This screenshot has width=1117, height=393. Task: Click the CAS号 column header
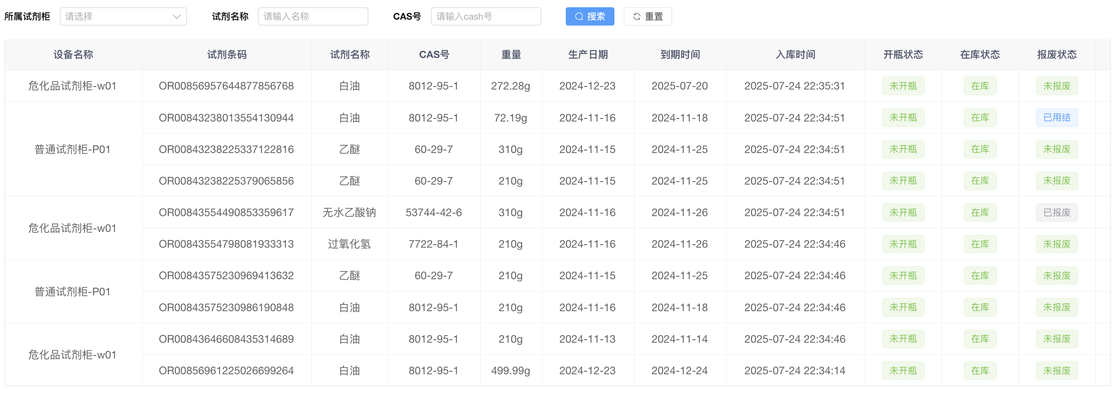434,55
